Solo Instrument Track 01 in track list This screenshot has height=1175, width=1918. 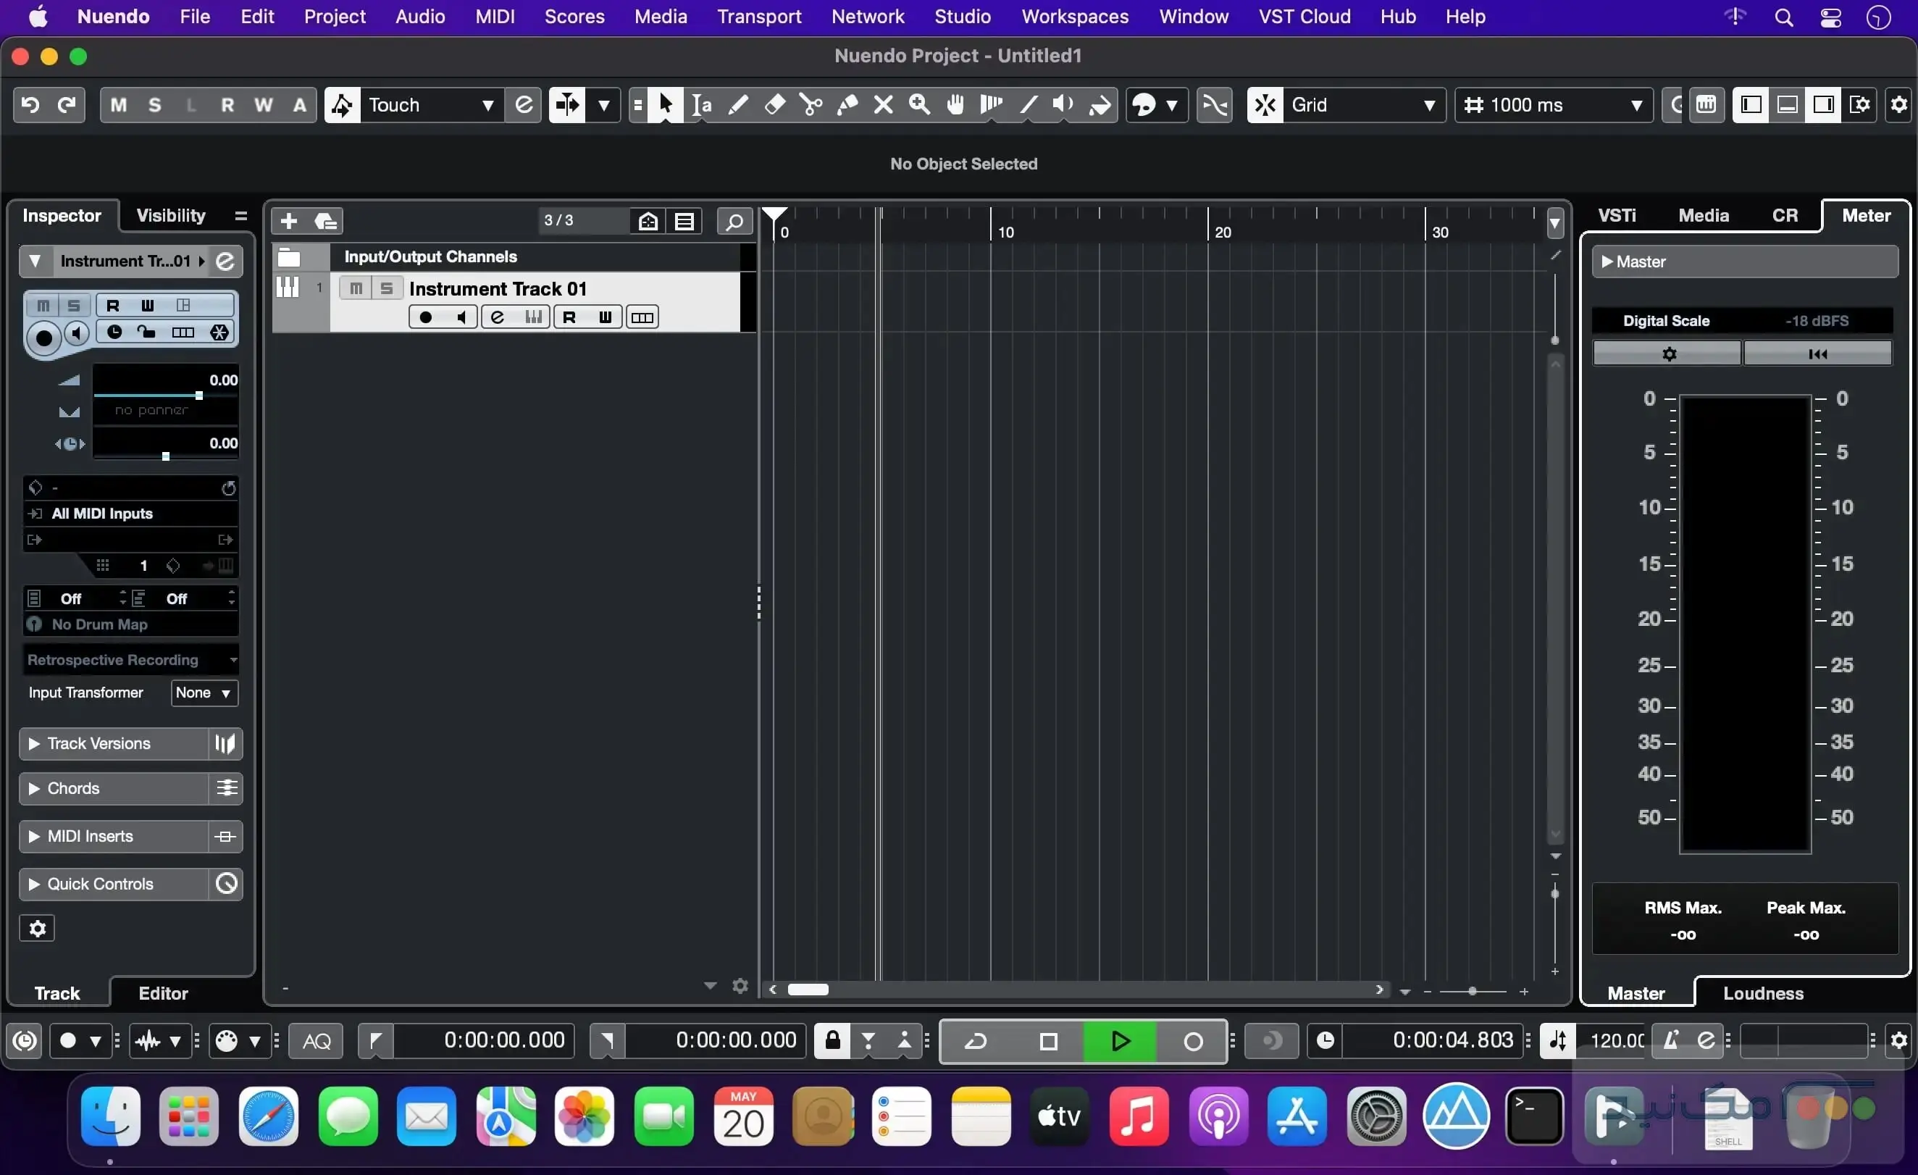(x=386, y=289)
